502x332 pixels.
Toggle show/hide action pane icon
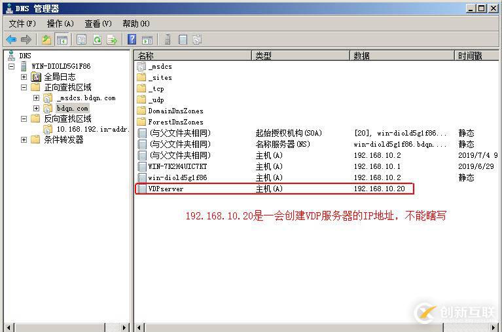pyautogui.click(x=147, y=40)
